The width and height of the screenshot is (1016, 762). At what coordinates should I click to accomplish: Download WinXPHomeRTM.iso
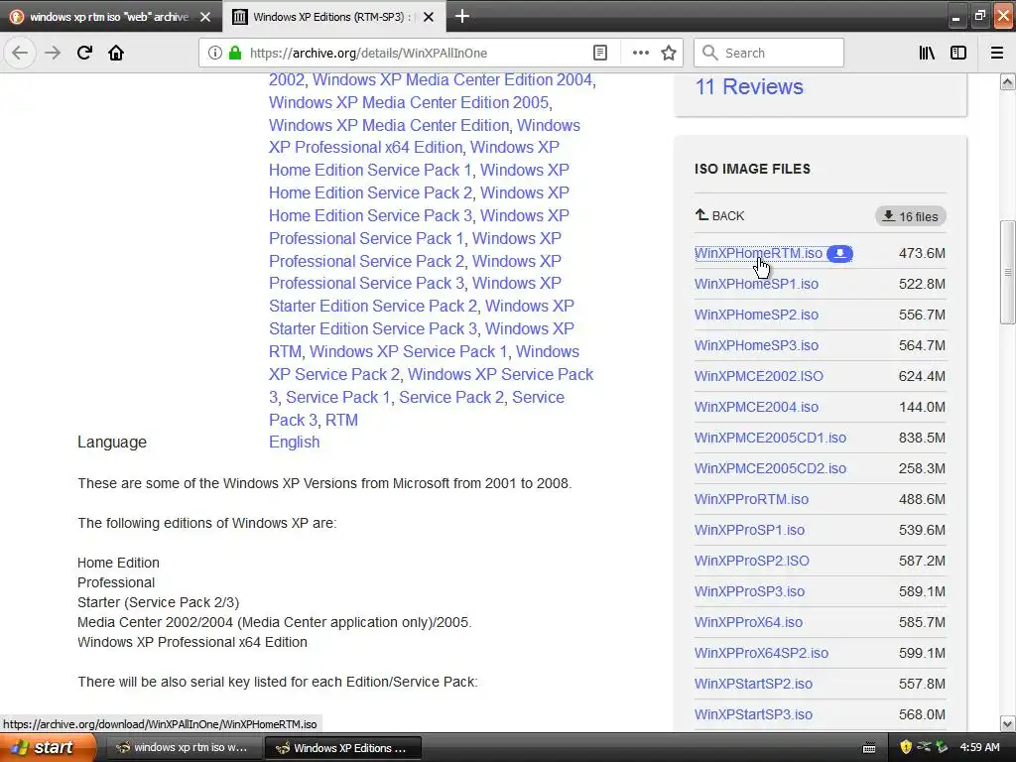758,253
